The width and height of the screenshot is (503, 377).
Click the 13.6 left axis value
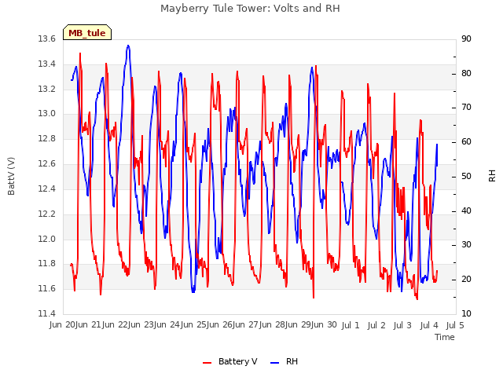click(47, 39)
